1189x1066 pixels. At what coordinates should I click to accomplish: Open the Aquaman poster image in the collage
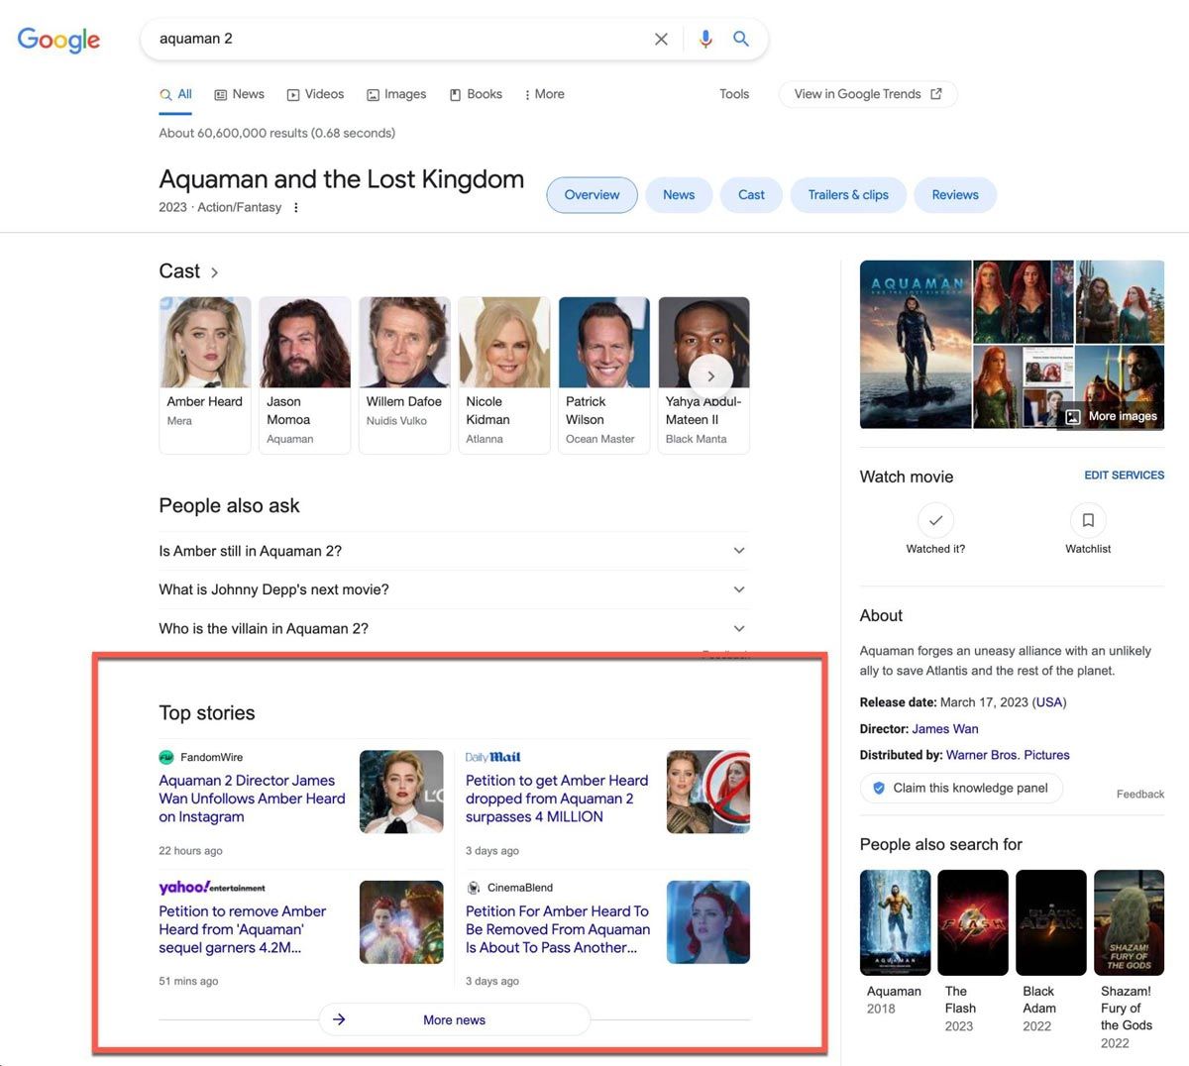pos(916,344)
